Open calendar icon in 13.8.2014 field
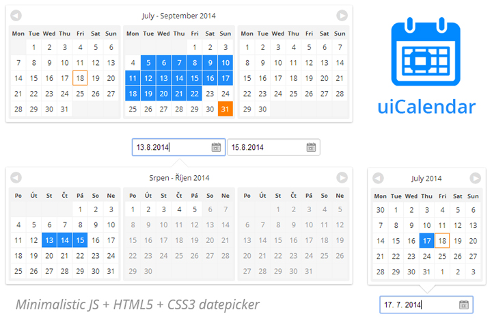The height and width of the screenshot is (323, 492). tap(216, 147)
